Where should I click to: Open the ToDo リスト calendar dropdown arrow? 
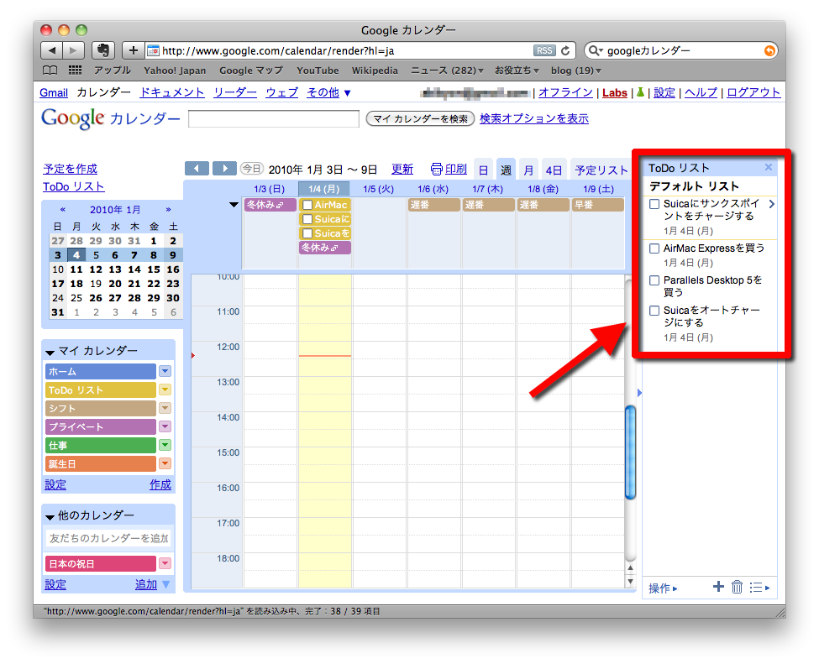point(165,390)
